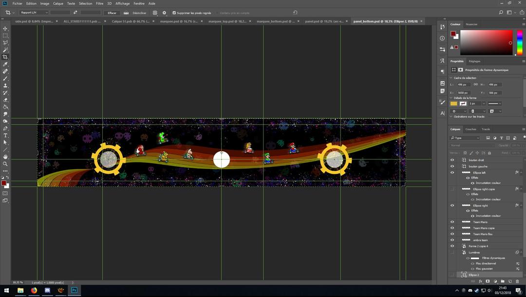Hide the Ellipse left layer
Image resolution: width=526 pixels, height=297 pixels.
tap(452, 173)
